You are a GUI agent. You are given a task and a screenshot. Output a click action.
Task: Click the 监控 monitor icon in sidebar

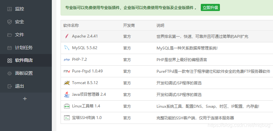[9, 9]
